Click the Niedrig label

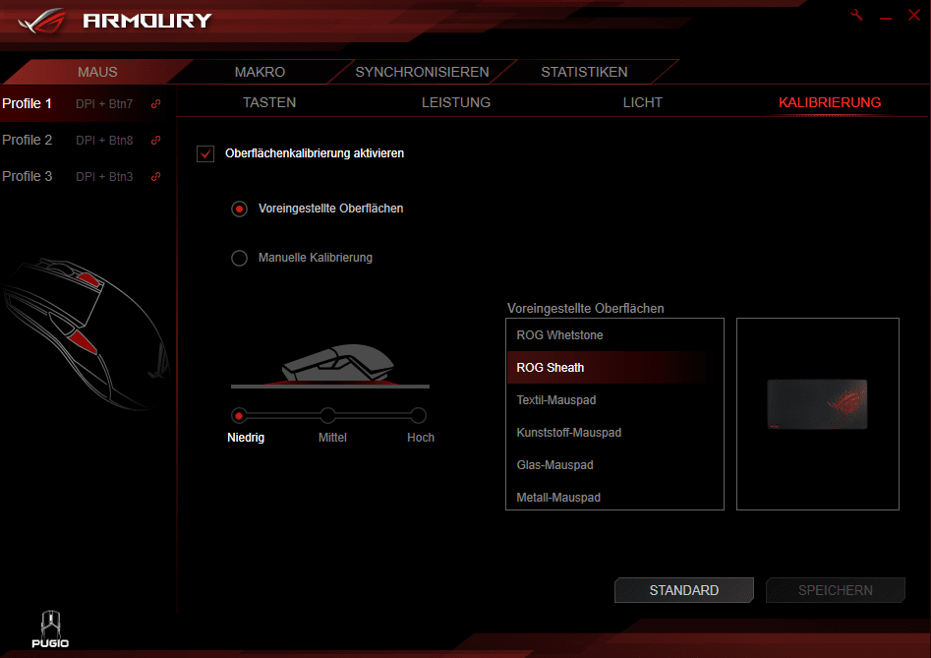coord(246,438)
